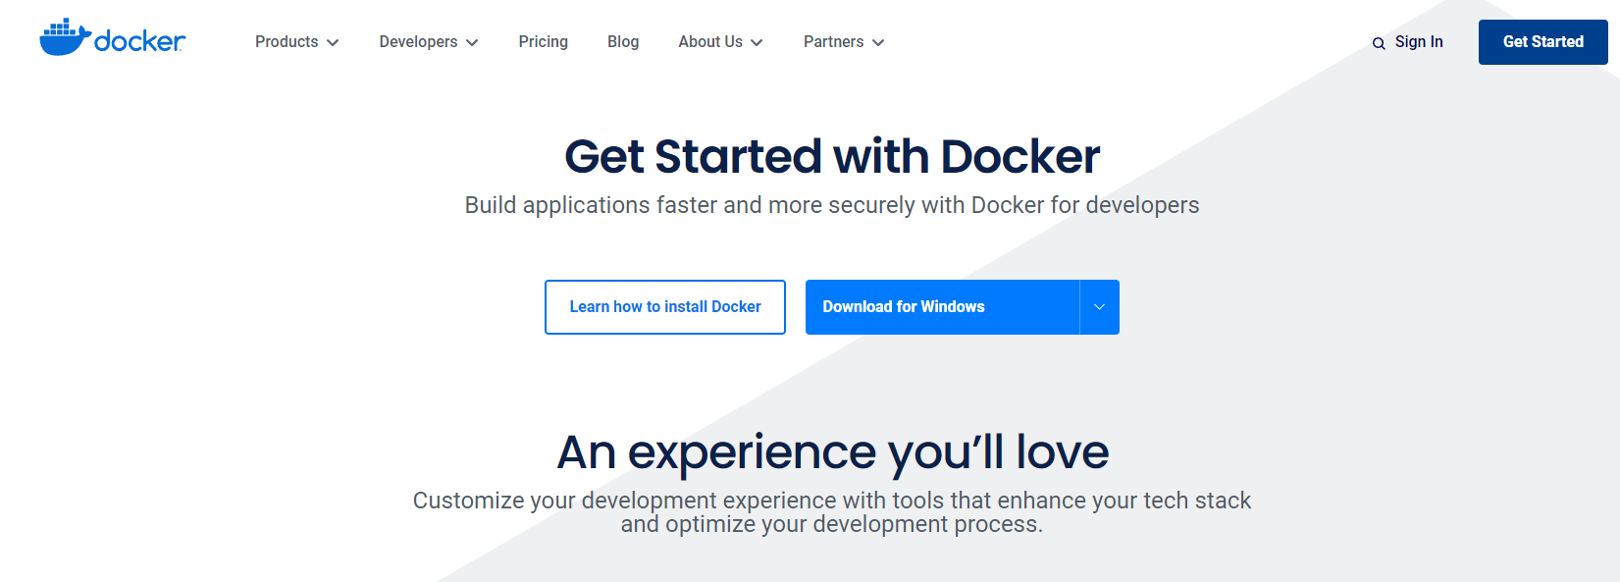Open the About Us menu

click(720, 42)
